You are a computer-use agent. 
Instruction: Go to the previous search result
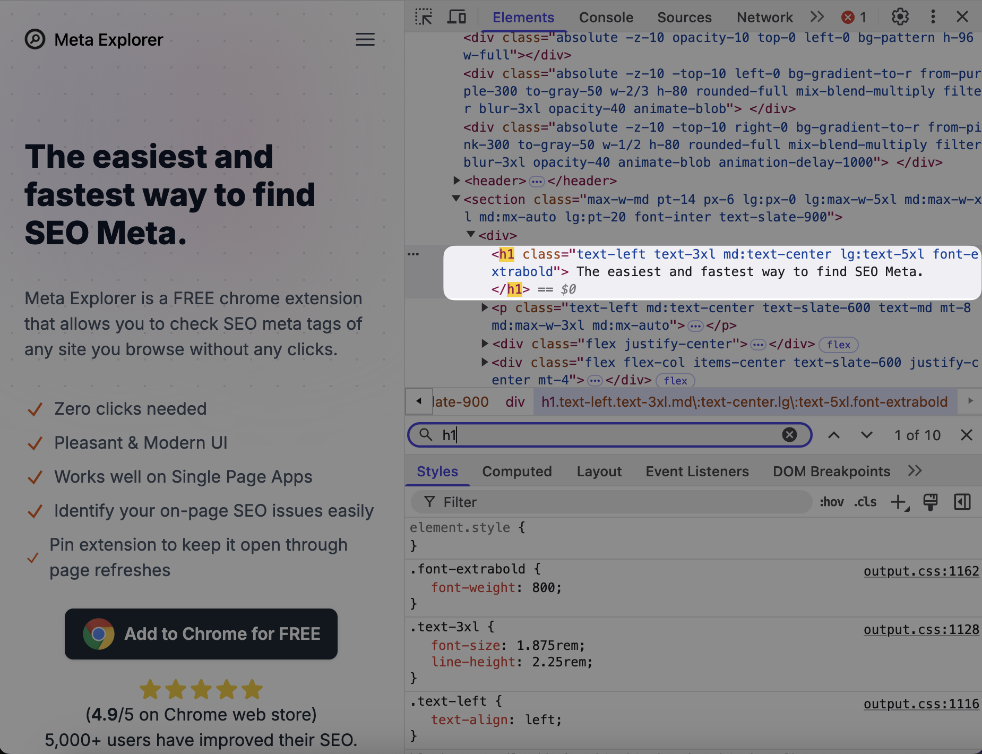tap(834, 435)
